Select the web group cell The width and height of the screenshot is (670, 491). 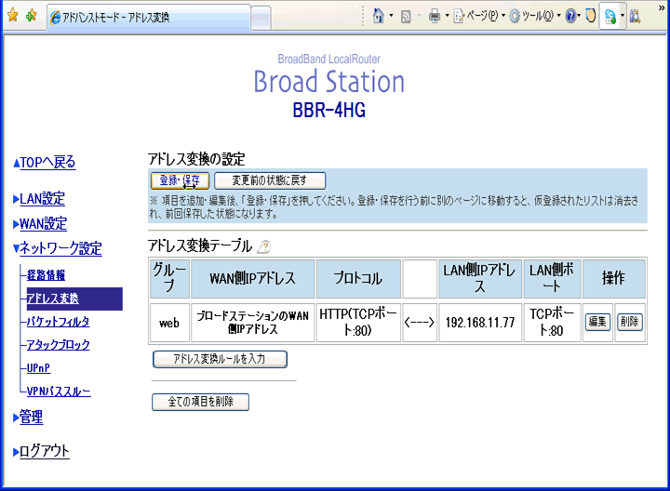[x=169, y=323]
